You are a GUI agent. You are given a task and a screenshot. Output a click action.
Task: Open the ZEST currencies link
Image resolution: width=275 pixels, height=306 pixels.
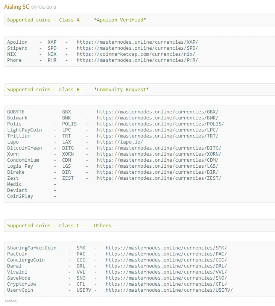pos(159,178)
